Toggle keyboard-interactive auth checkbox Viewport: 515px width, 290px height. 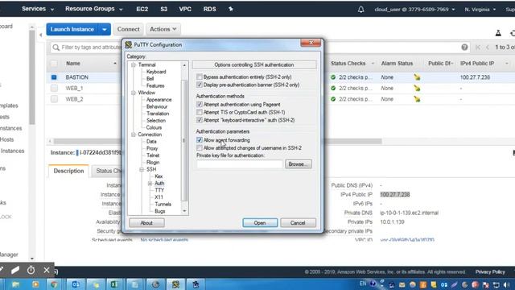(x=200, y=120)
